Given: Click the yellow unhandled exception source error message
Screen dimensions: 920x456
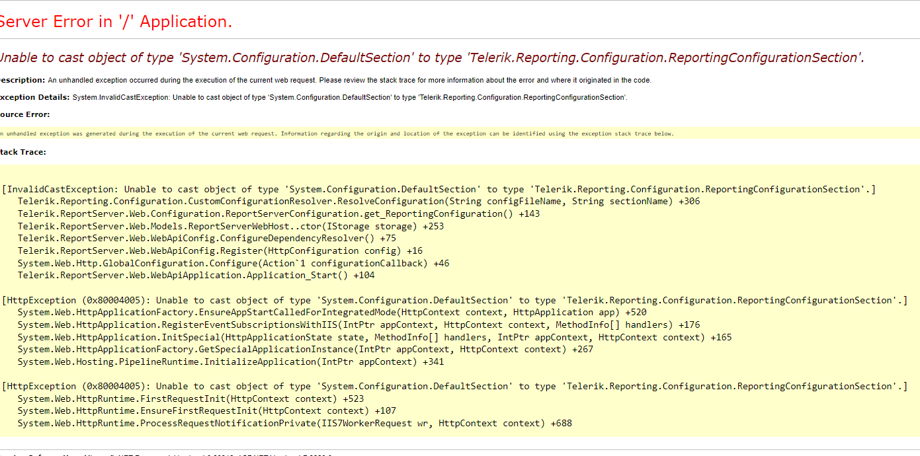Looking at the screenshot, I should point(336,133).
